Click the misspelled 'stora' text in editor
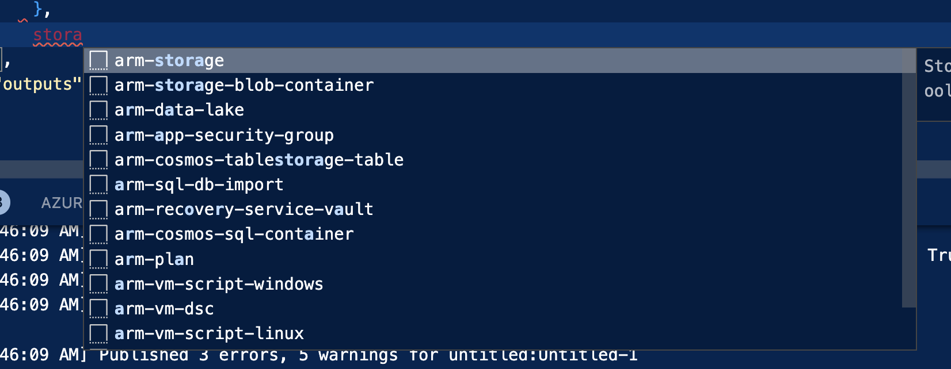The height and width of the screenshot is (369, 951). point(58,36)
